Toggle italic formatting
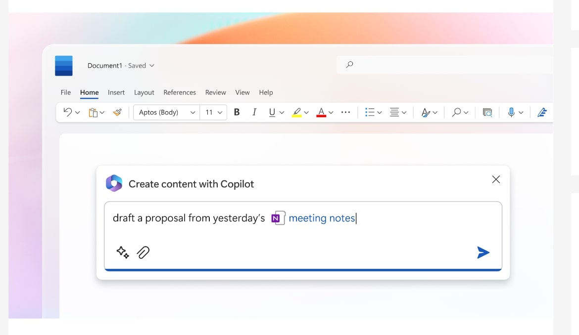Screen dimensions: 579x335 pos(254,112)
